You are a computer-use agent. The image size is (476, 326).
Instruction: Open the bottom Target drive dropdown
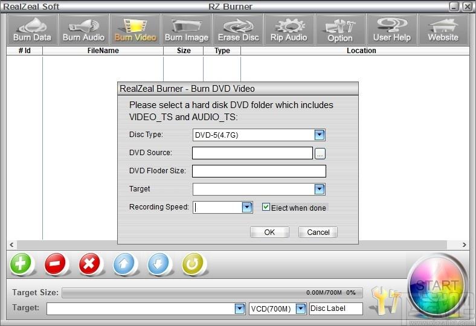pos(240,308)
